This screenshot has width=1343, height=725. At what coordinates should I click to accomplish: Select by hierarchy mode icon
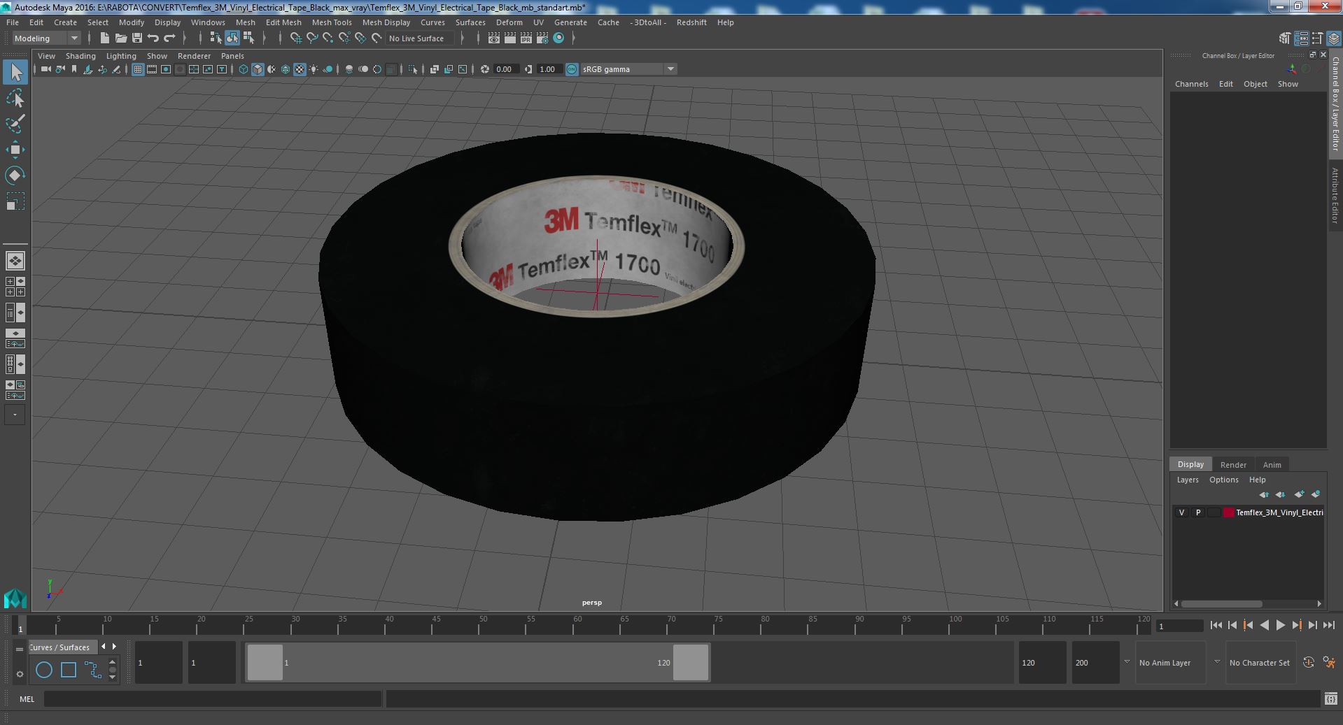(216, 38)
